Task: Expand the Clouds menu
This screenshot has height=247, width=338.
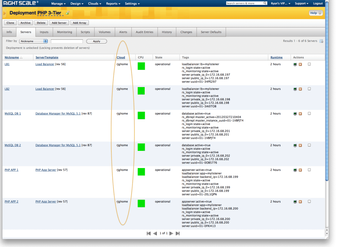Action: point(95,4)
